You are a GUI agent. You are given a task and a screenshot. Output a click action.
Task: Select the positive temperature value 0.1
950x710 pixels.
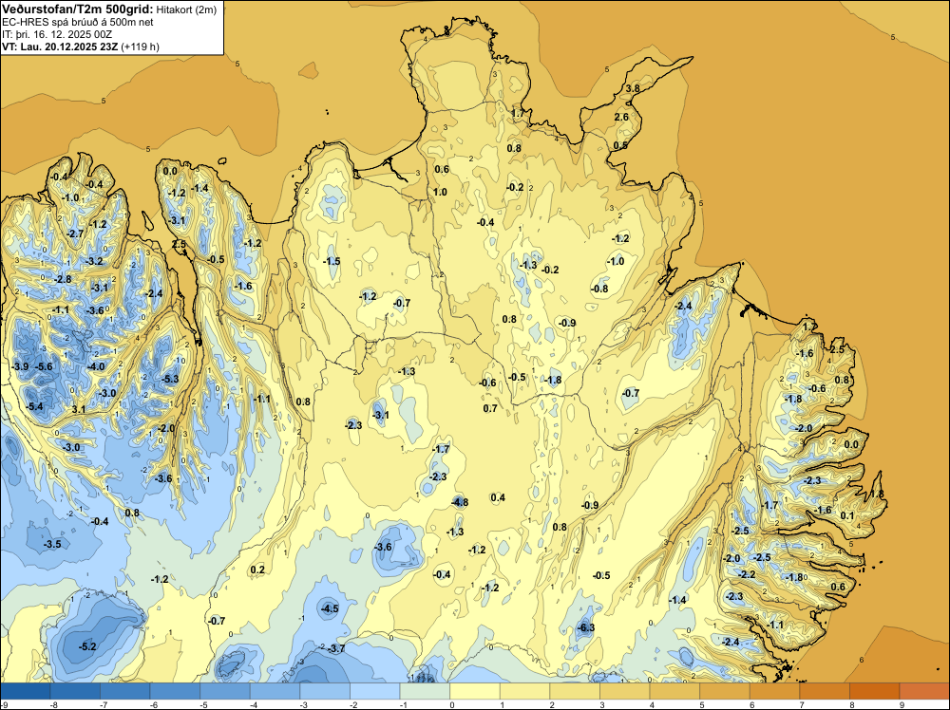pos(847,515)
